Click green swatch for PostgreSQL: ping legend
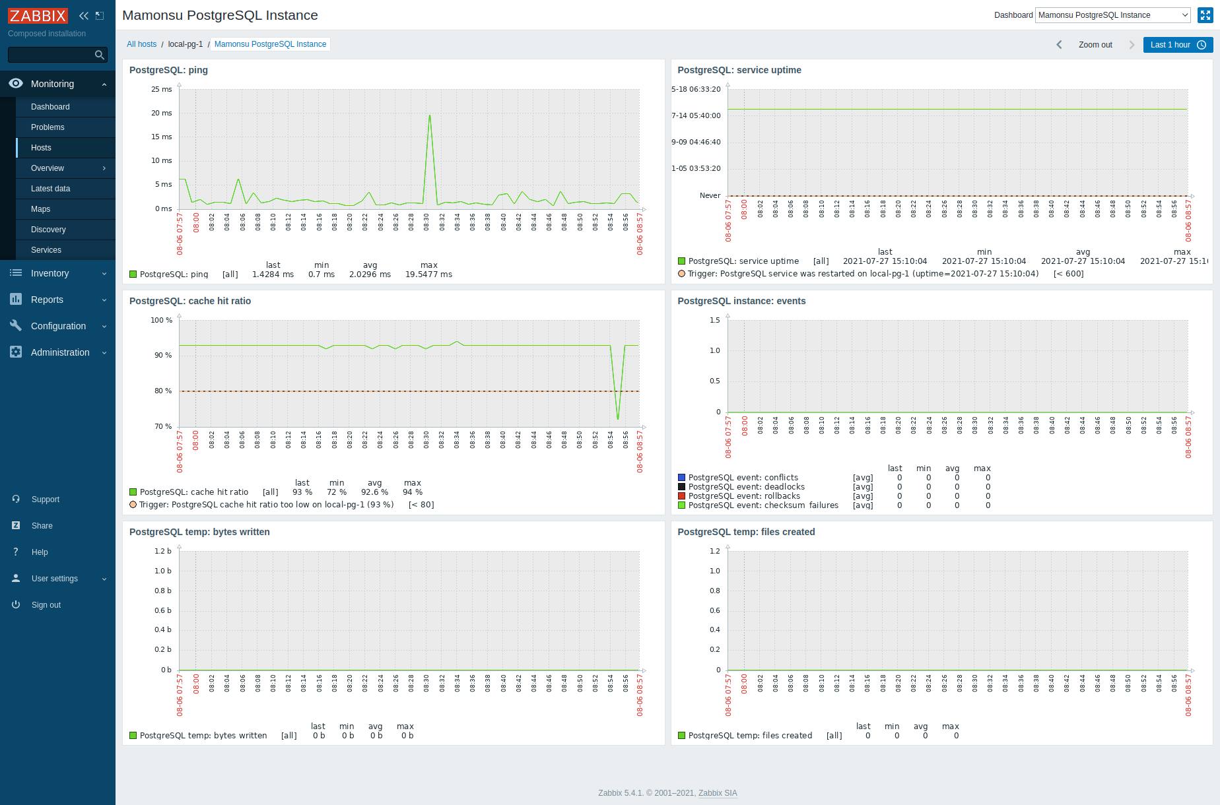Image resolution: width=1220 pixels, height=805 pixels. pyautogui.click(x=133, y=274)
